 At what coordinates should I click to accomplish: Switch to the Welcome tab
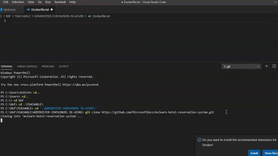(x=10, y=10)
